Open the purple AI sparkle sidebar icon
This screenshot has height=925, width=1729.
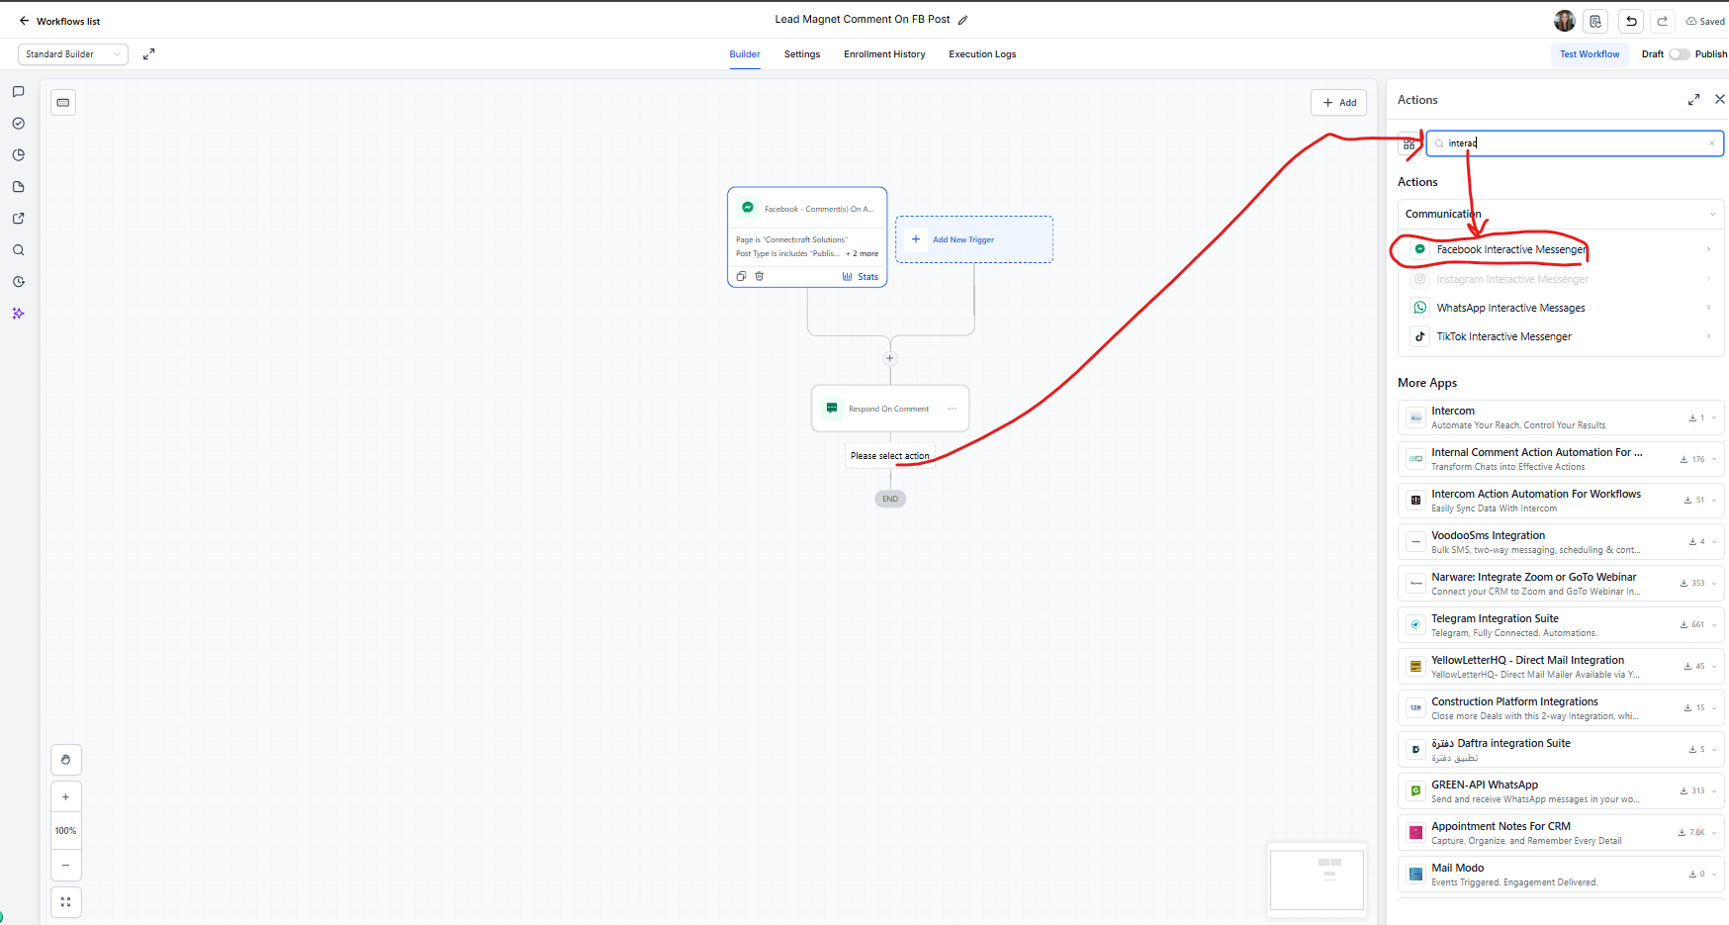pyautogui.click(x=18, y=314)
